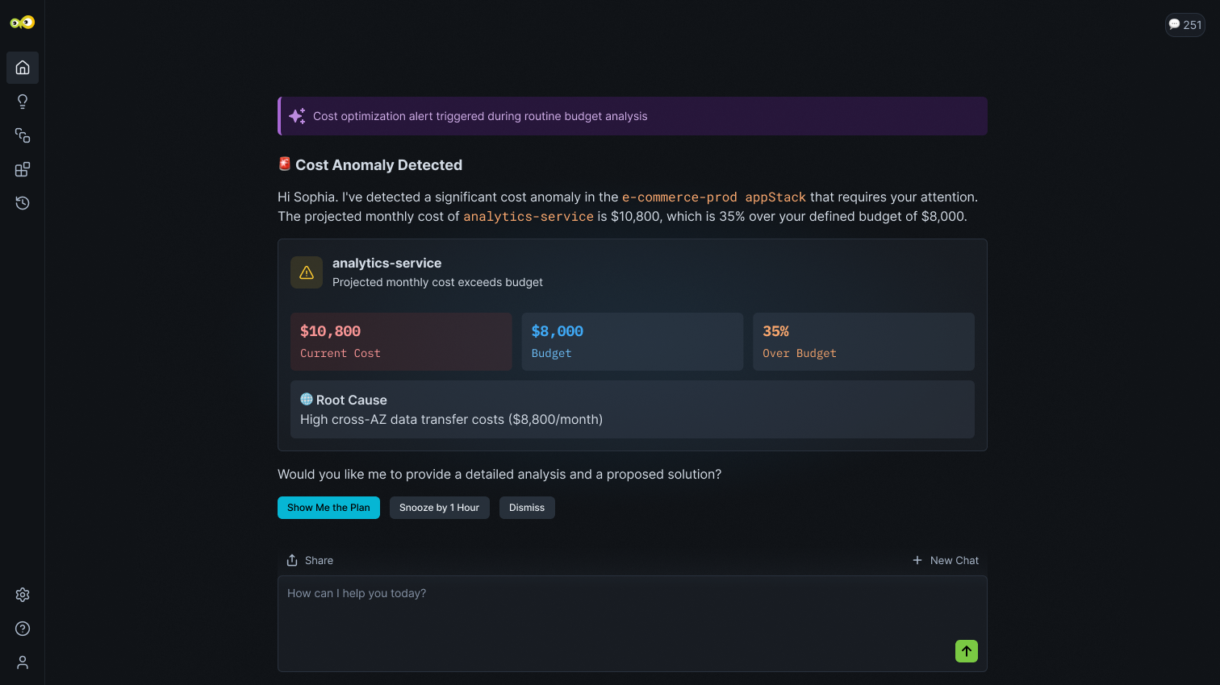
Task: Select the Home icon in the sidebar
Action: [22, 68]
